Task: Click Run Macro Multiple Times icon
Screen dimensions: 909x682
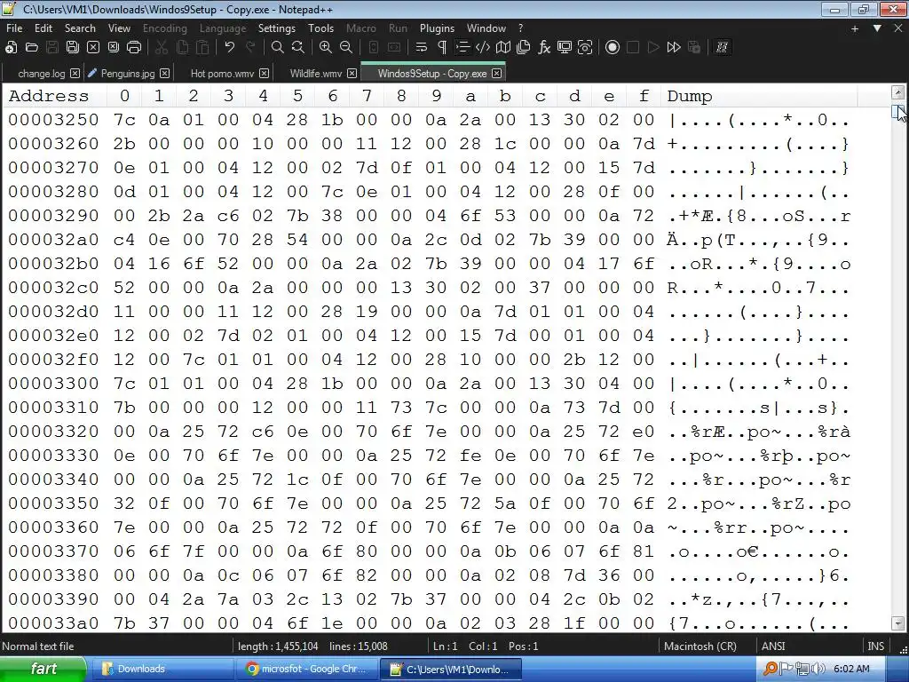Action: pyautogui.click(x=674, y=48)
